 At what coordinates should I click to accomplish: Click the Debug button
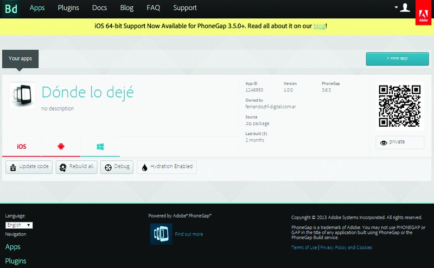(117, 167)
